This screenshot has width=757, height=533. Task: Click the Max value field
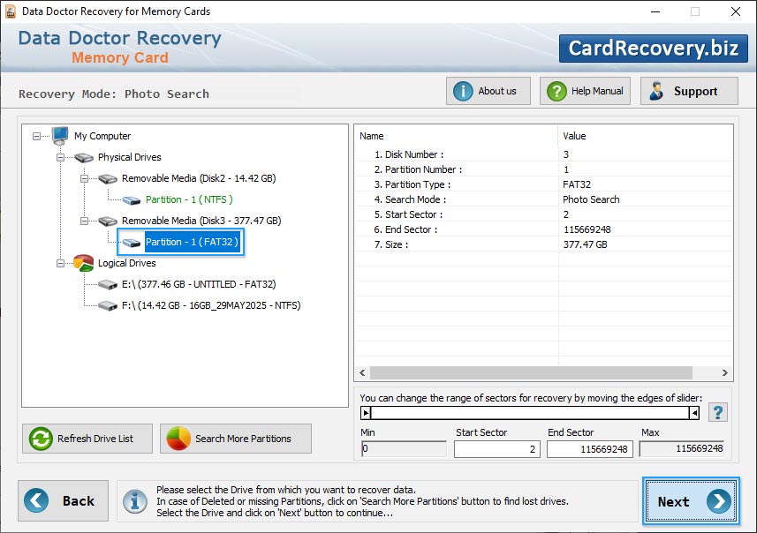click(682, 448)
